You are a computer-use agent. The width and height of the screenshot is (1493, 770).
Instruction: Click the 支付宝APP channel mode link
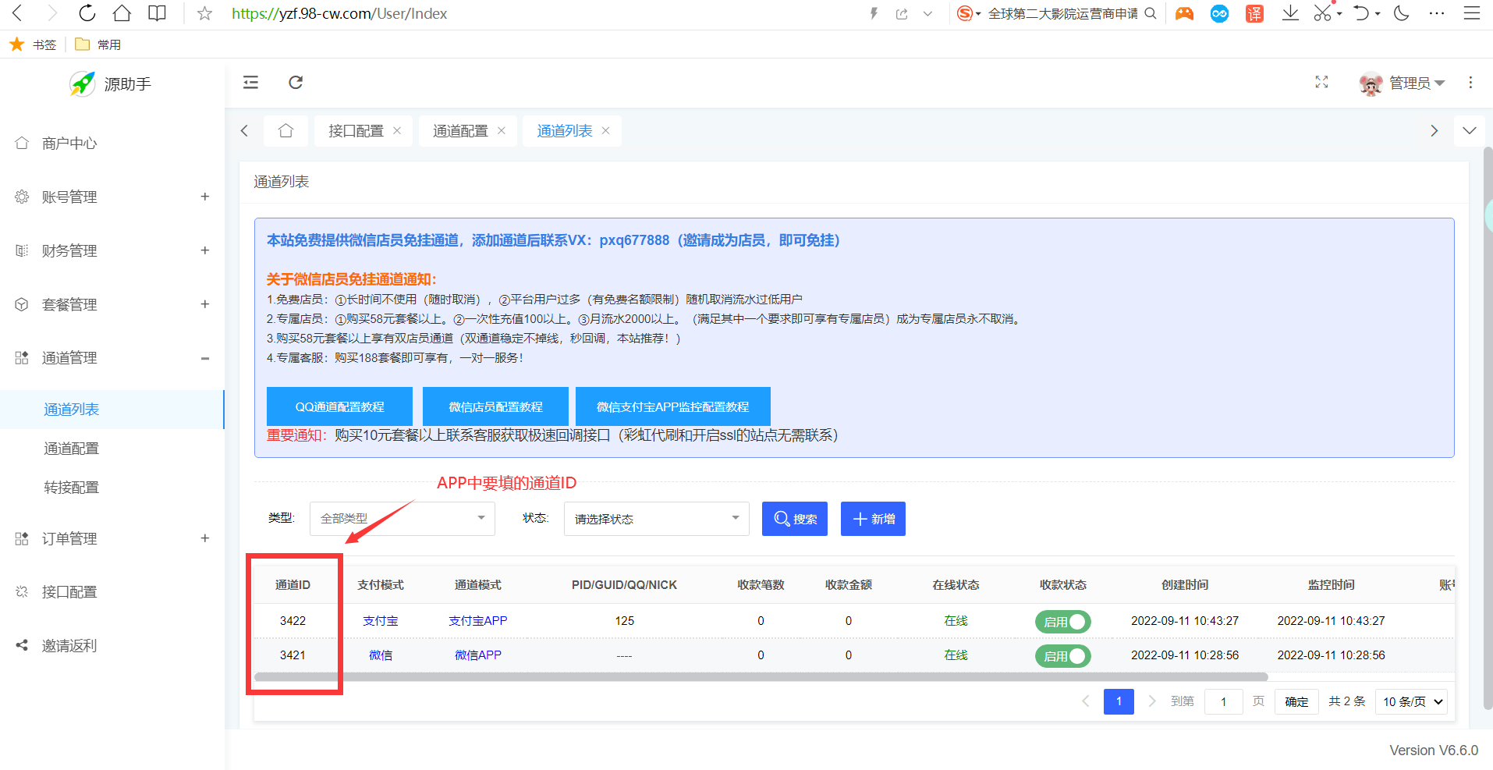[477, 621]
